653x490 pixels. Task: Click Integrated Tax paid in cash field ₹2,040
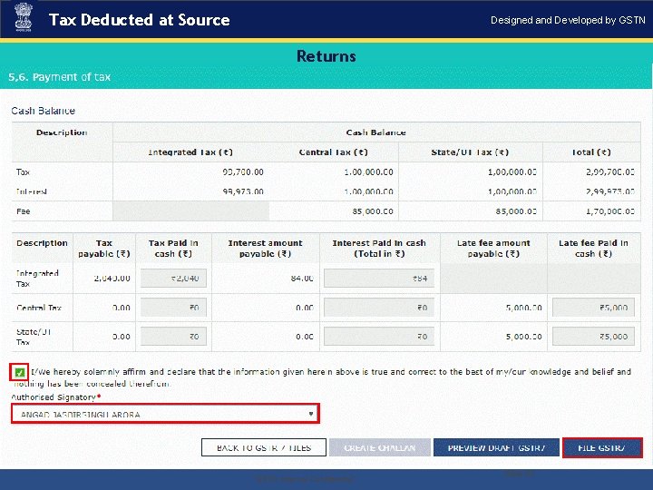click(x=173, y=279)
